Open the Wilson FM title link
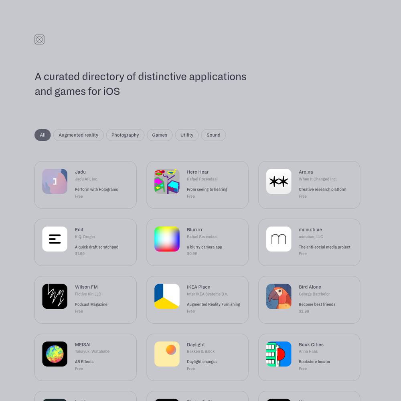Viewport: 401px width, 401px height. 86,287
